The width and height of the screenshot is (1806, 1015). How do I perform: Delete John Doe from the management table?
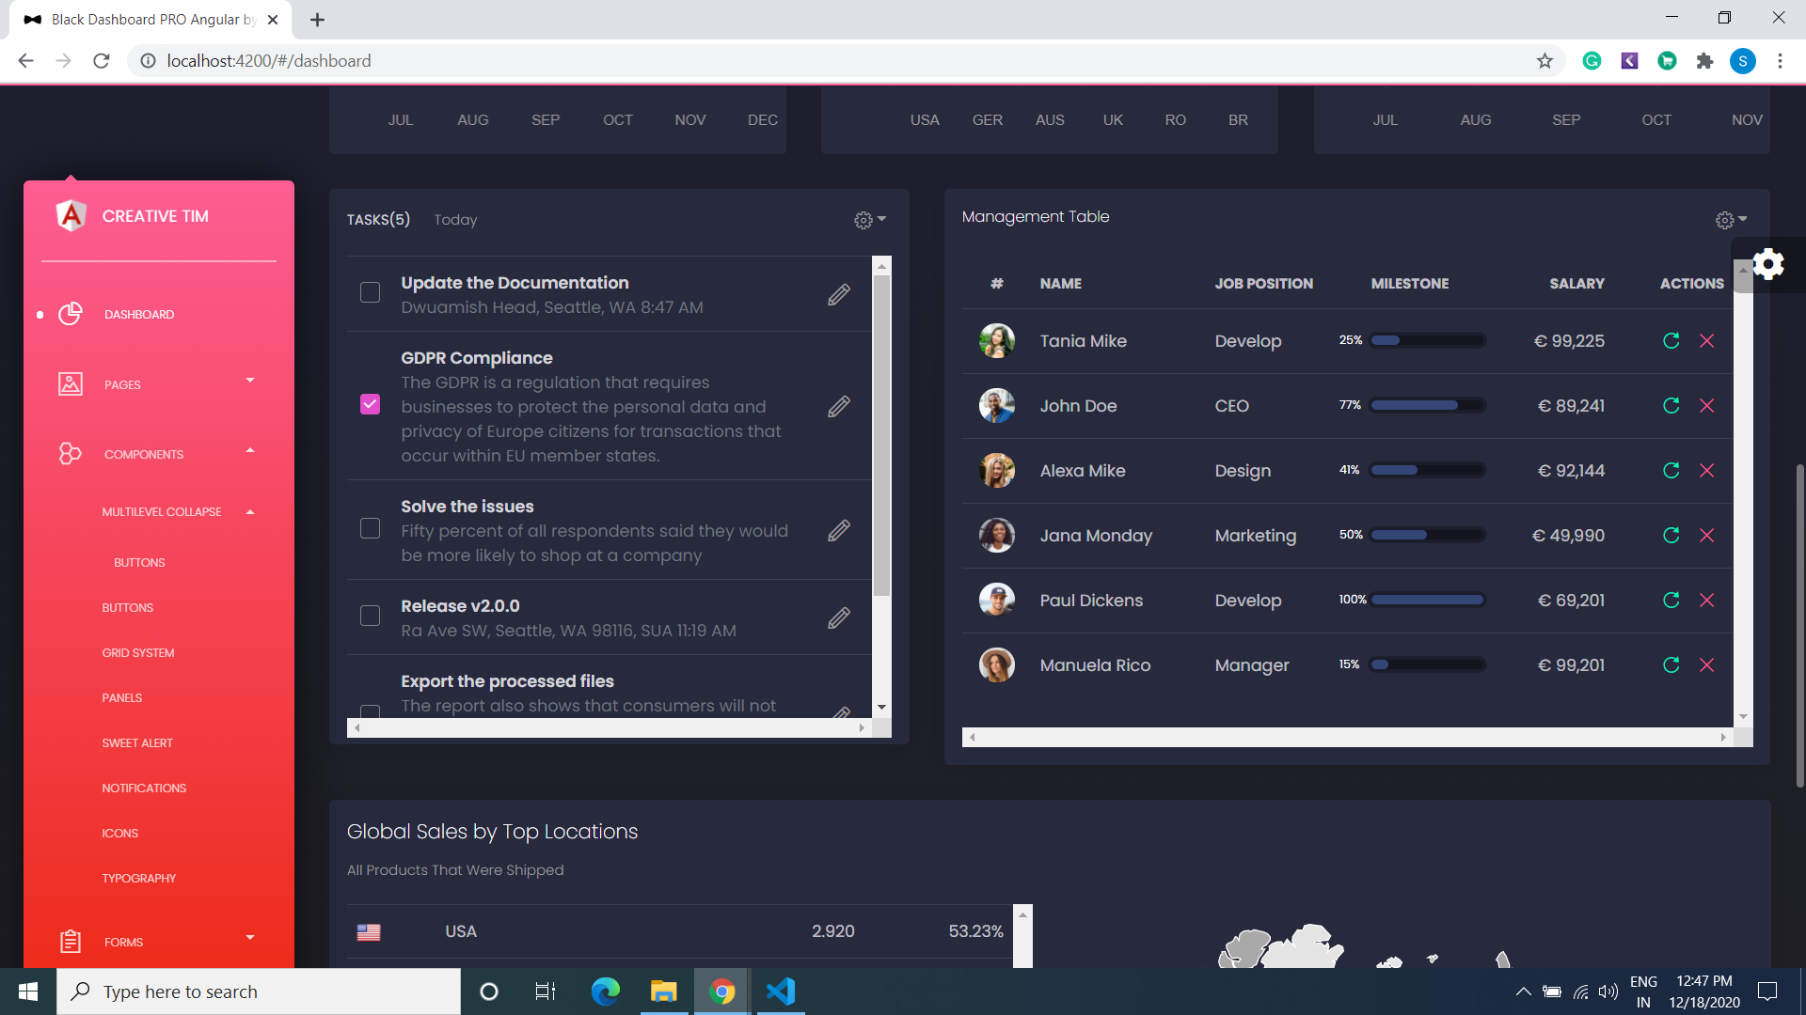[x=1708, y=406]
